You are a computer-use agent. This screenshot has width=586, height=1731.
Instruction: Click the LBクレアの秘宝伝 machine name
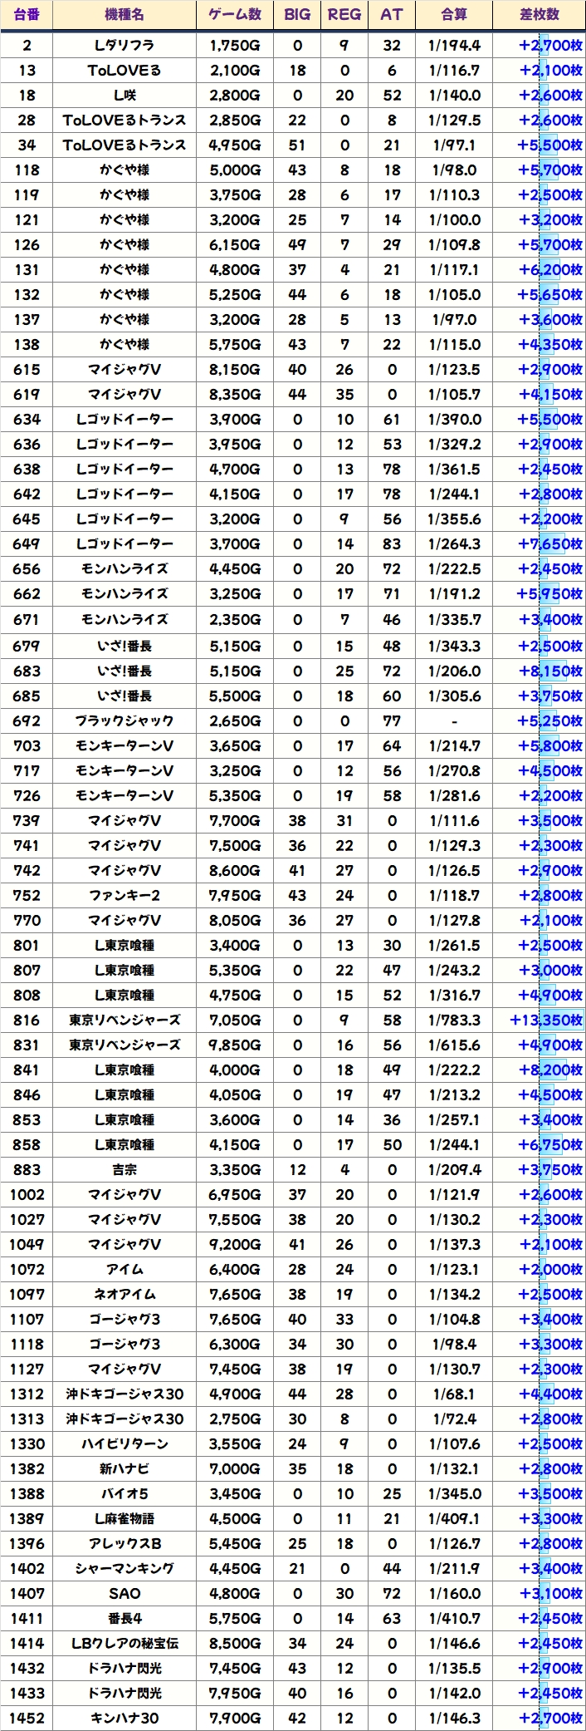click(125, 1643)
